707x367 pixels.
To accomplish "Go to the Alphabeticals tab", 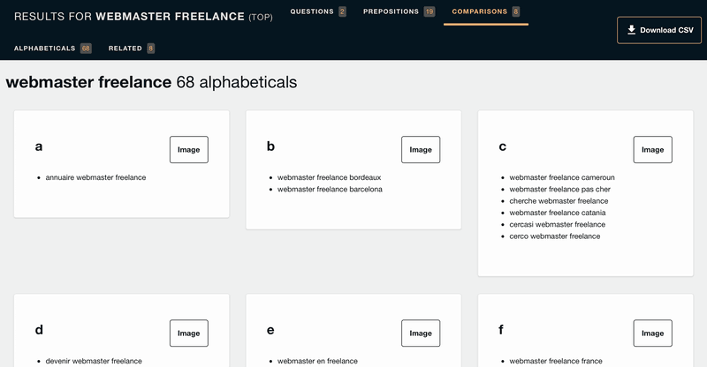I will [53, 49].
